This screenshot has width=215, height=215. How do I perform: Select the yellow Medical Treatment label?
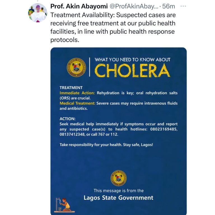click(x=77, y=103)
